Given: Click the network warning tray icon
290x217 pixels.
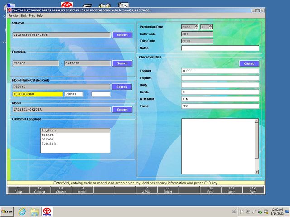Looking at the screenshot, I should click(266, 212).
